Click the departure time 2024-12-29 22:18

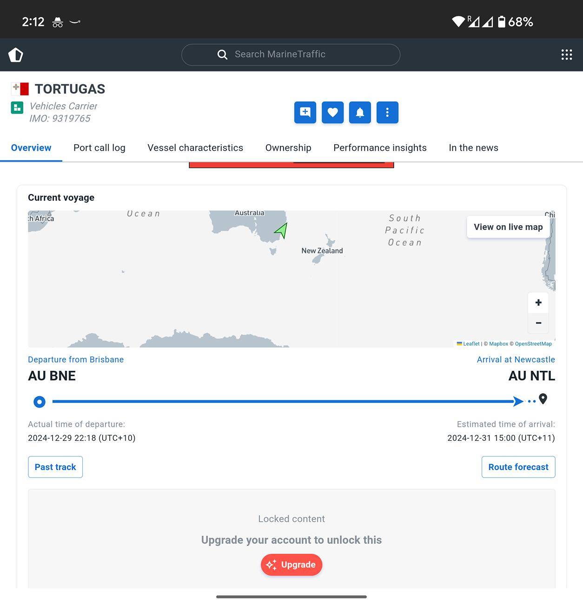tap(82, 438)
